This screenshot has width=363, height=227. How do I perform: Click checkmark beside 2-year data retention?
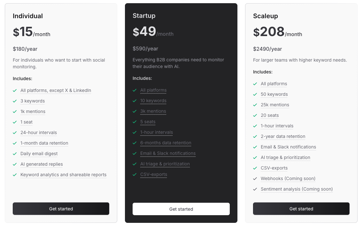[255, 137]
